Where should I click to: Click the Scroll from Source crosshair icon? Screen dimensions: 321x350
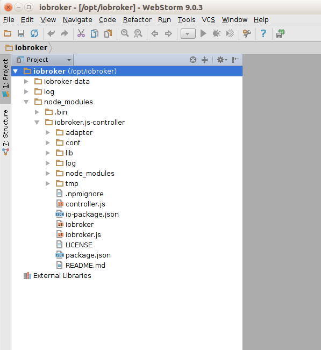point(193,60)
